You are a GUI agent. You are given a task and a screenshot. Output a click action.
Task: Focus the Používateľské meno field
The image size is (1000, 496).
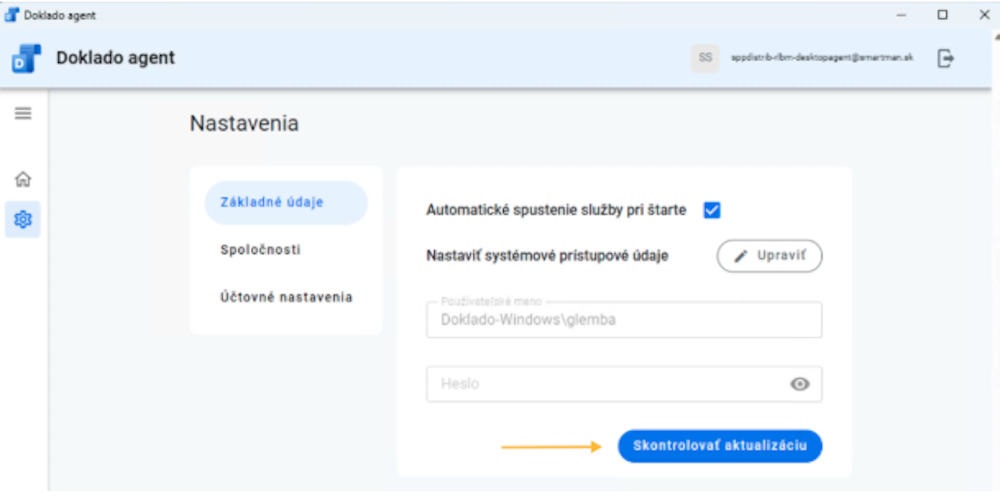[x=624, y=320]
